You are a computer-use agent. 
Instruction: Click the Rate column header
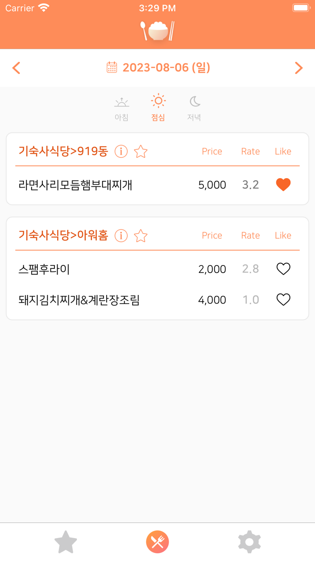pos(250,151)
